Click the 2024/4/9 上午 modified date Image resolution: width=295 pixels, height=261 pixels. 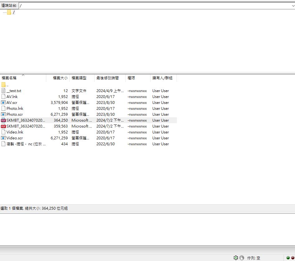pos(110,91)
